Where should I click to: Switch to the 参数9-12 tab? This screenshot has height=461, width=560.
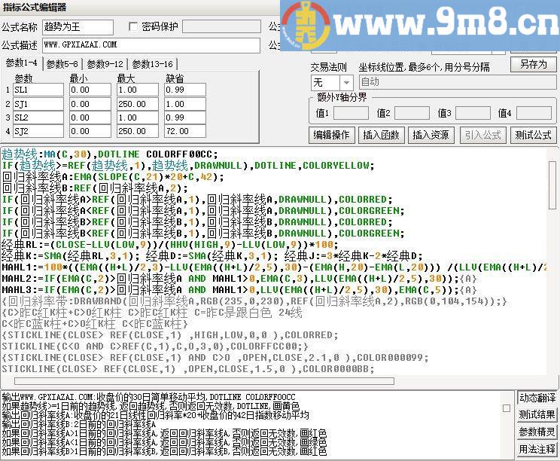105,64
